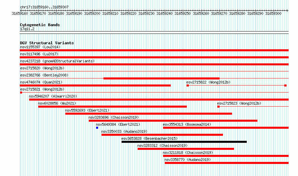This screenshot has width=298, height=176.
Task: Select esv2715821 (Wong2012b) label
Action: 42,89
